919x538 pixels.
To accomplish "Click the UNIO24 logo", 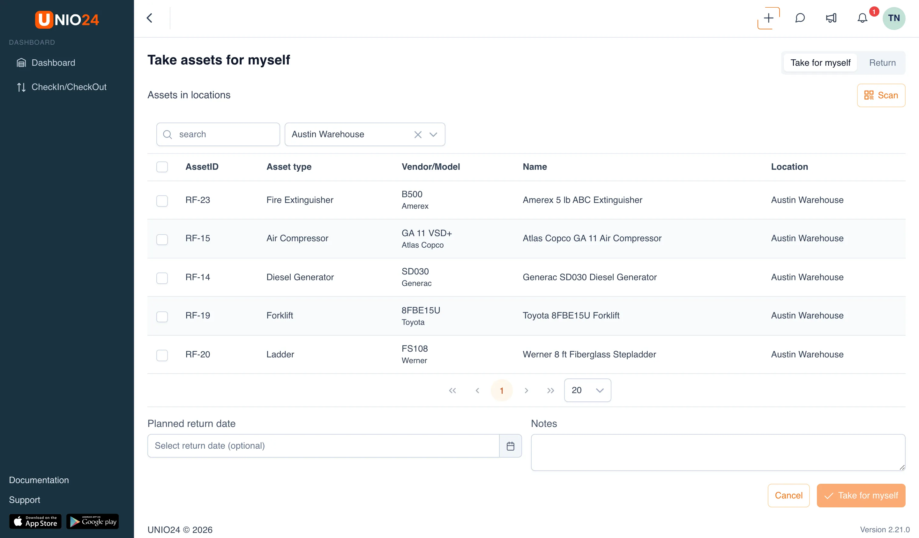I will pyautogui.click(x=67, y=19).
